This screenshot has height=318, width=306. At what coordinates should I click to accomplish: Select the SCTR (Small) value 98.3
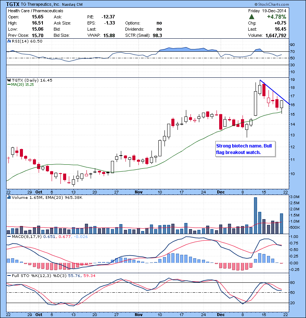pyautogui.click(x=157, y=35)
